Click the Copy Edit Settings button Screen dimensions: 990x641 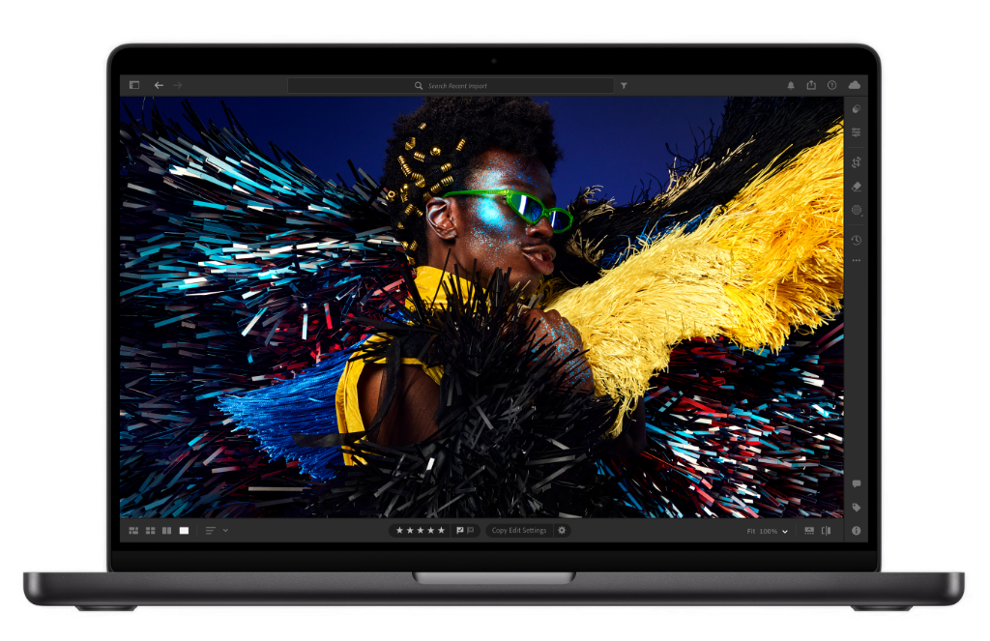click(x=519, y=530)
